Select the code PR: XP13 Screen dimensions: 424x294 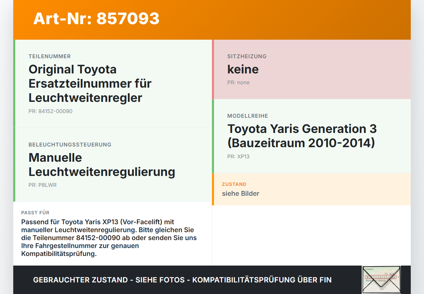[238, 156]
